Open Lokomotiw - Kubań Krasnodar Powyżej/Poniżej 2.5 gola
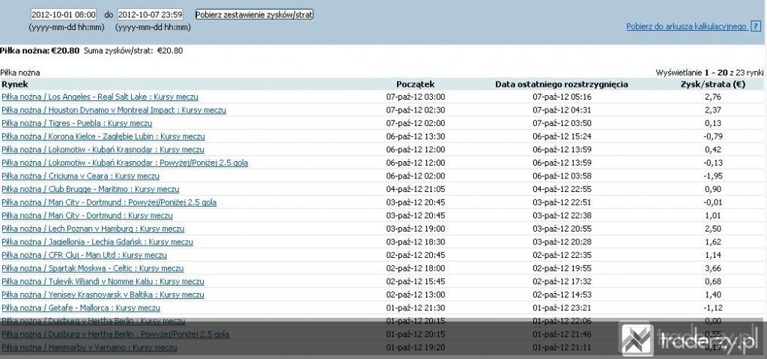The image size is (767, 359). [125, 163]
